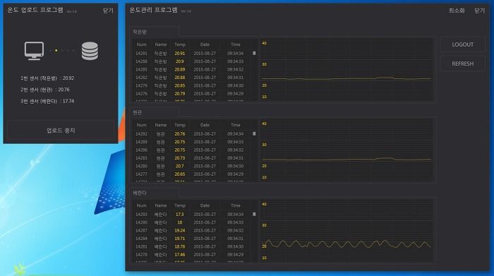The image size is (494, 276).
Task: Click the Date column header in 베란다 table
Action: point(205,205)
